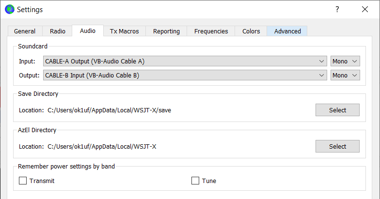Click the WSJT-X globe icon in title bar
This screenshot has height=199, width=380.
point(9,9)
